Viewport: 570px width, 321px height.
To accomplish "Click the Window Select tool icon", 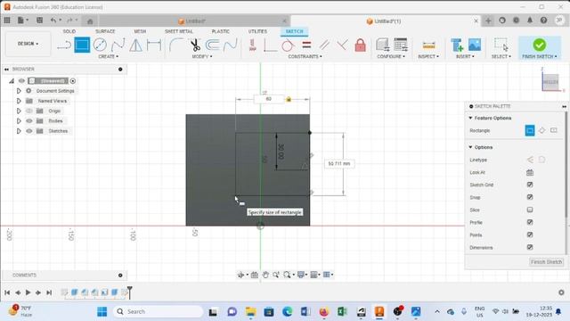I will click(x=501, y=45).
